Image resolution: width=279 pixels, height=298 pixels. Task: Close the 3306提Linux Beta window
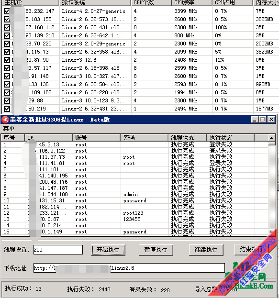271,120
